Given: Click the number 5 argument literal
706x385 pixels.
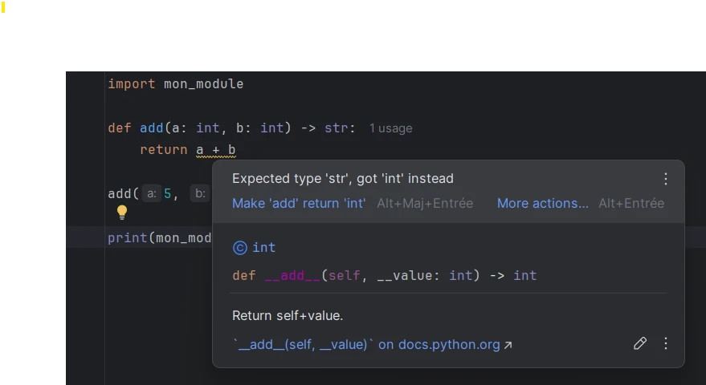Looking at the screenshot, I should click(167, 193).
